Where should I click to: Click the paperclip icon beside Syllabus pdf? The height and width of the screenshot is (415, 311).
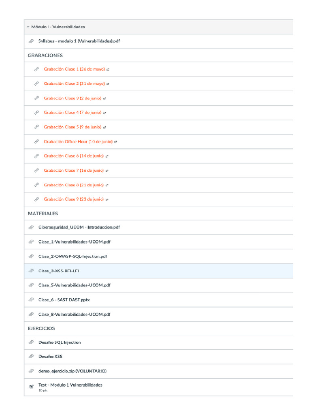coord(31,41)
